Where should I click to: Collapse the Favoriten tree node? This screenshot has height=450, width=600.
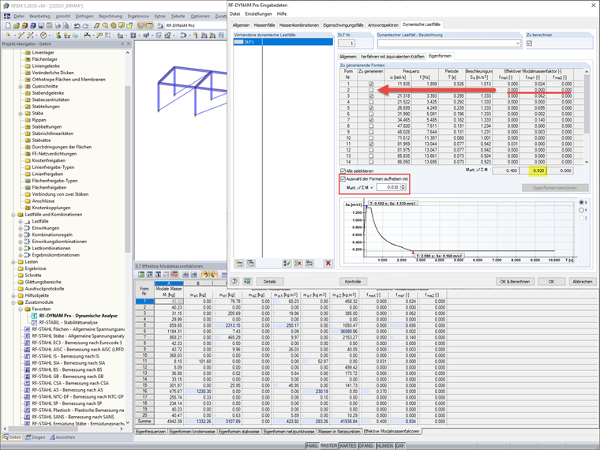pos(21,309)
